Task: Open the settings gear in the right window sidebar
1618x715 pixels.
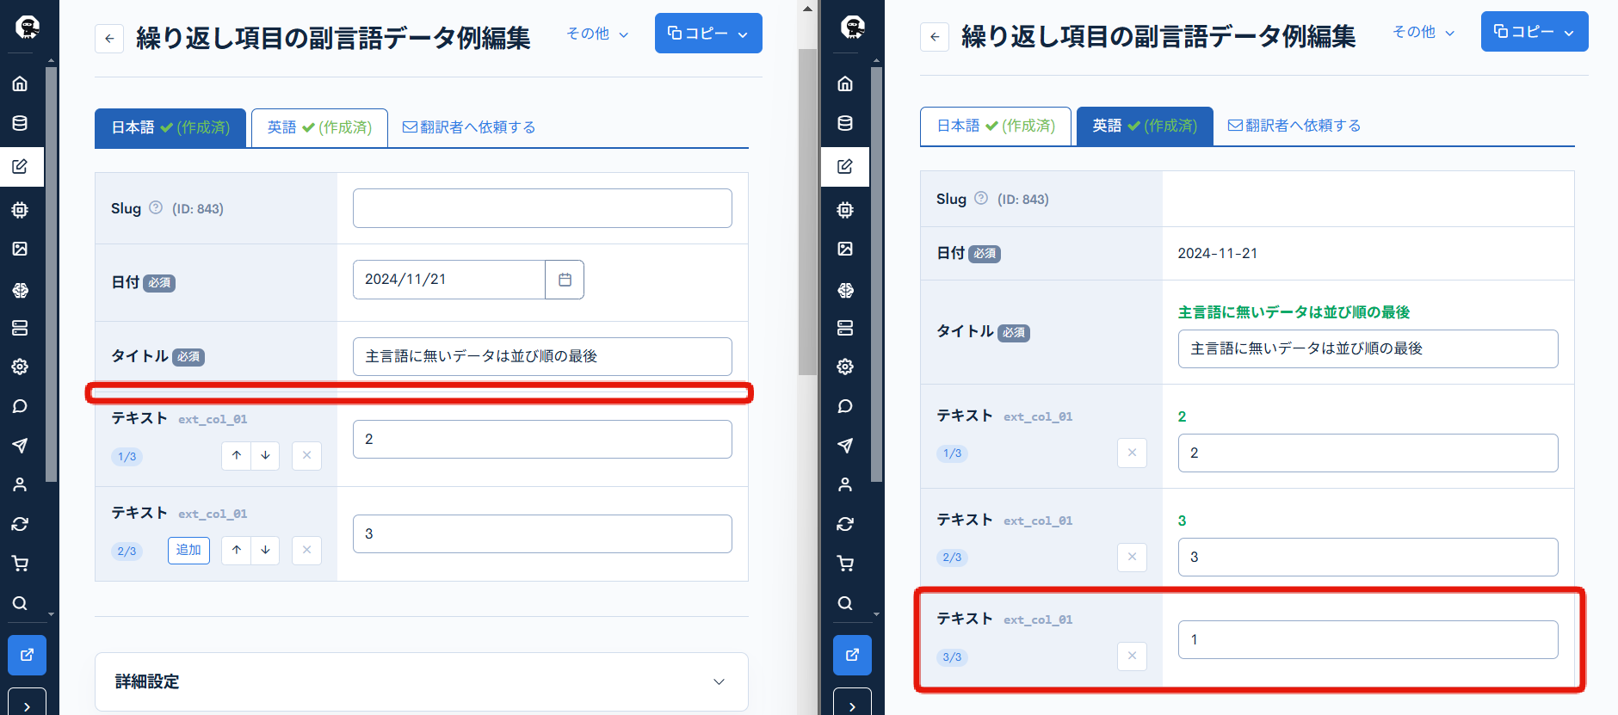Action: [845, 367]
